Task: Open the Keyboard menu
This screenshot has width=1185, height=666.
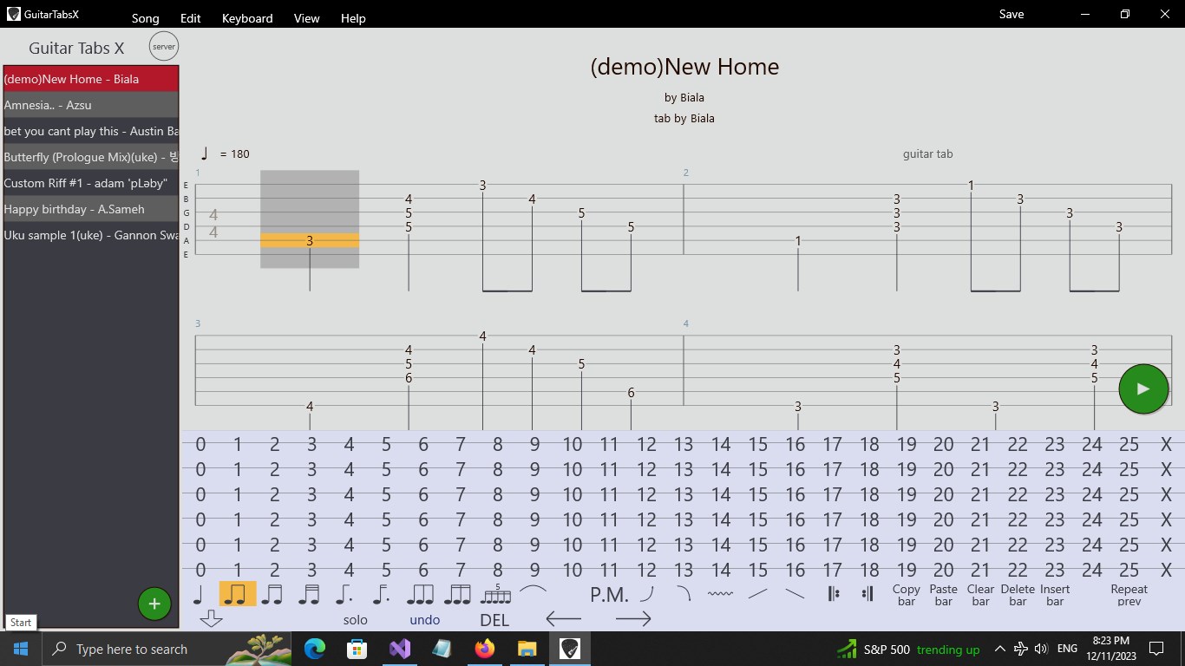Action: coord(246,17)
